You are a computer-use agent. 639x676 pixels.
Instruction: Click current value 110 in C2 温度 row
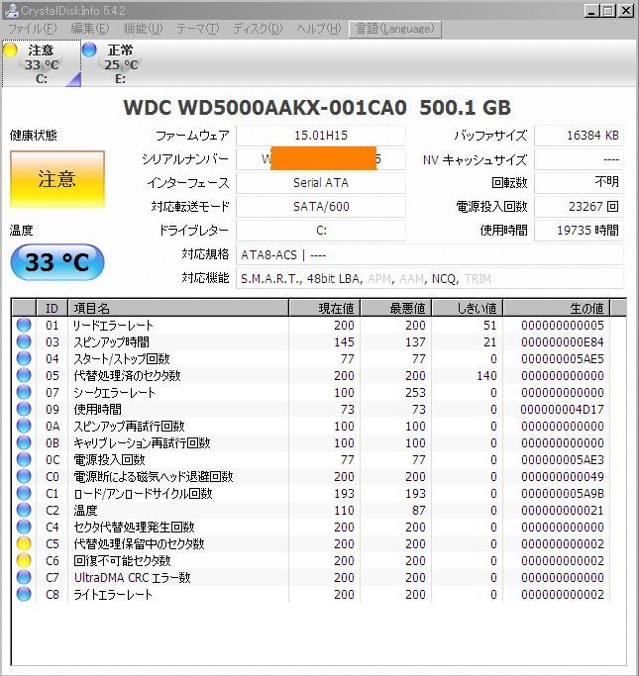tap(344, 510)
